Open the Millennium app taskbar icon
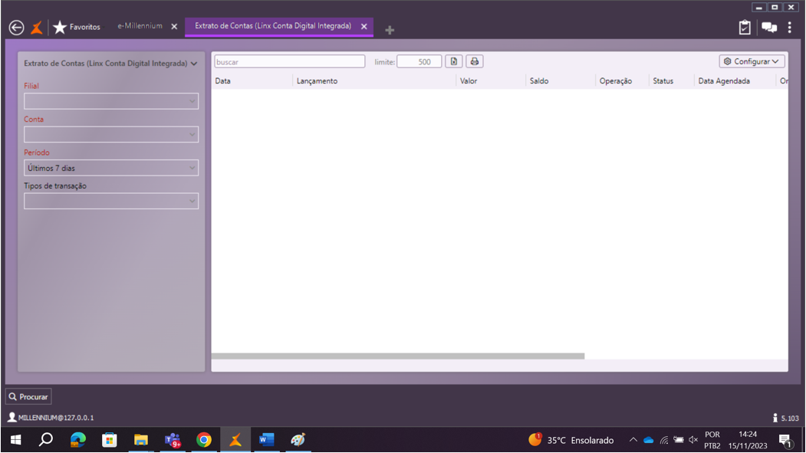This screenshot has height=453, width=806. (x=235, y=440)
